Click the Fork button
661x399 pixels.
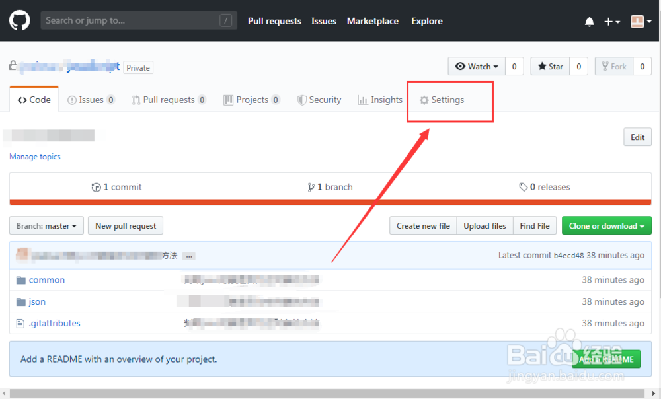click(x=614, y=67)
